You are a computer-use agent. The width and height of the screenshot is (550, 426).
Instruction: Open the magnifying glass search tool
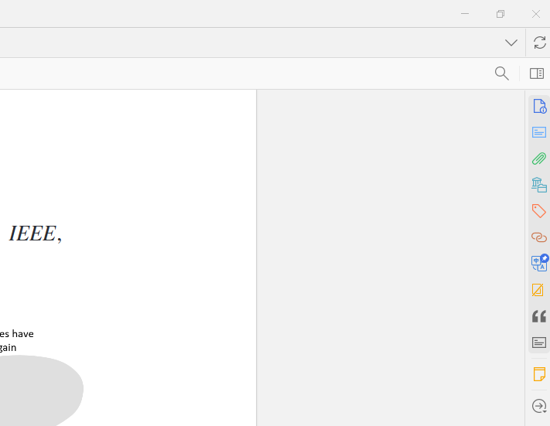click(501, 73)
